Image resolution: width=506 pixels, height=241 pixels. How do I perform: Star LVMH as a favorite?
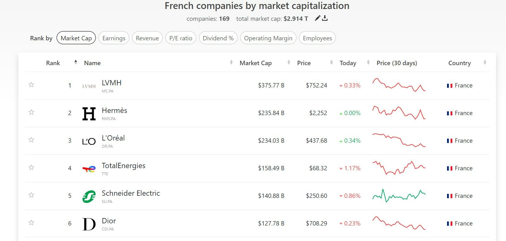pyautogui.click(x=31, y=85)
